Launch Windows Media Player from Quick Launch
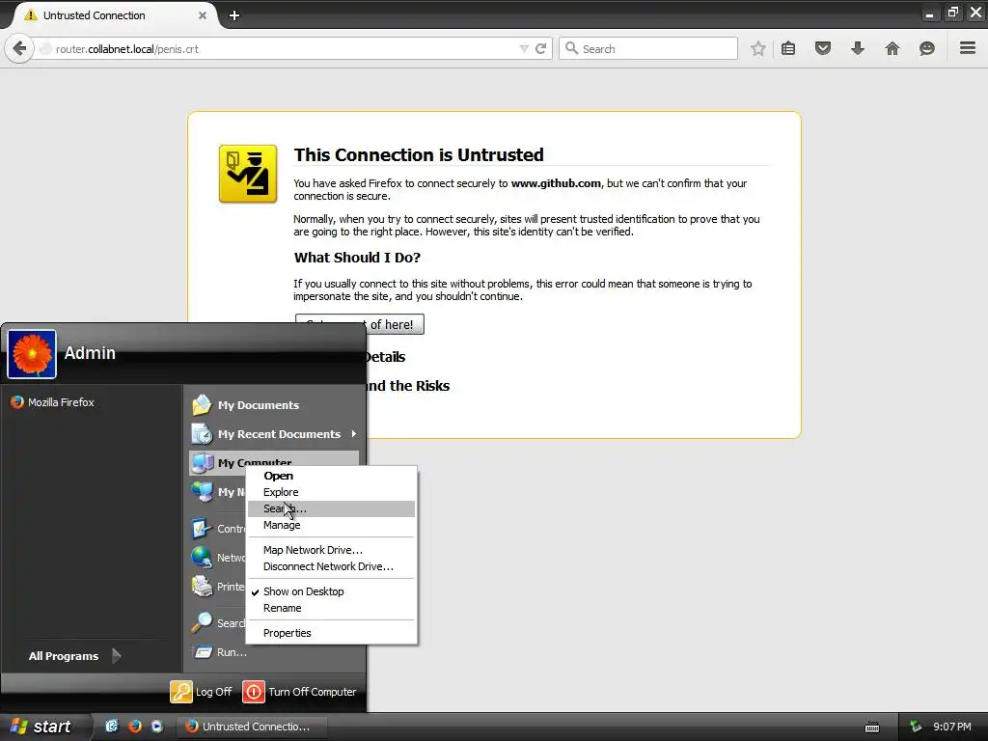The image size is (988, 741). (157, 727)
